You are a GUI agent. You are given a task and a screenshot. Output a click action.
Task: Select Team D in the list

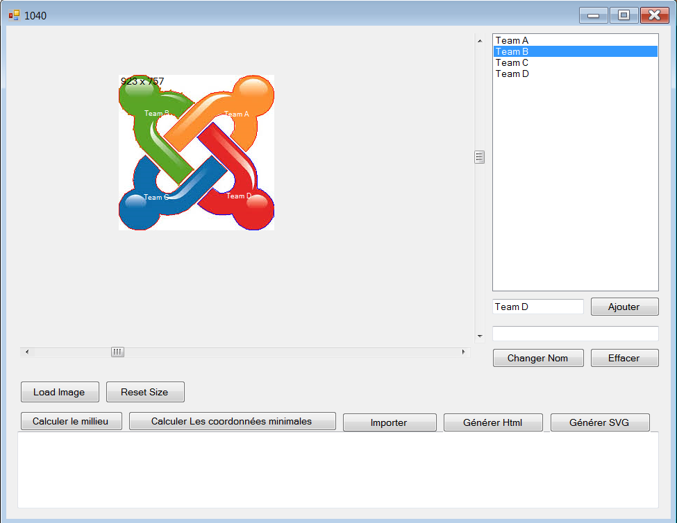(575, 74)
